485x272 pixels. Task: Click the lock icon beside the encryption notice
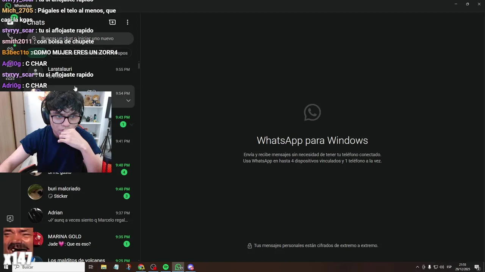point(250,246)
